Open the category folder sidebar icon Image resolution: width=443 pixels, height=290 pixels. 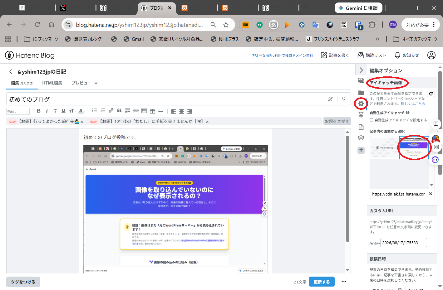click(x=361, y=92)
